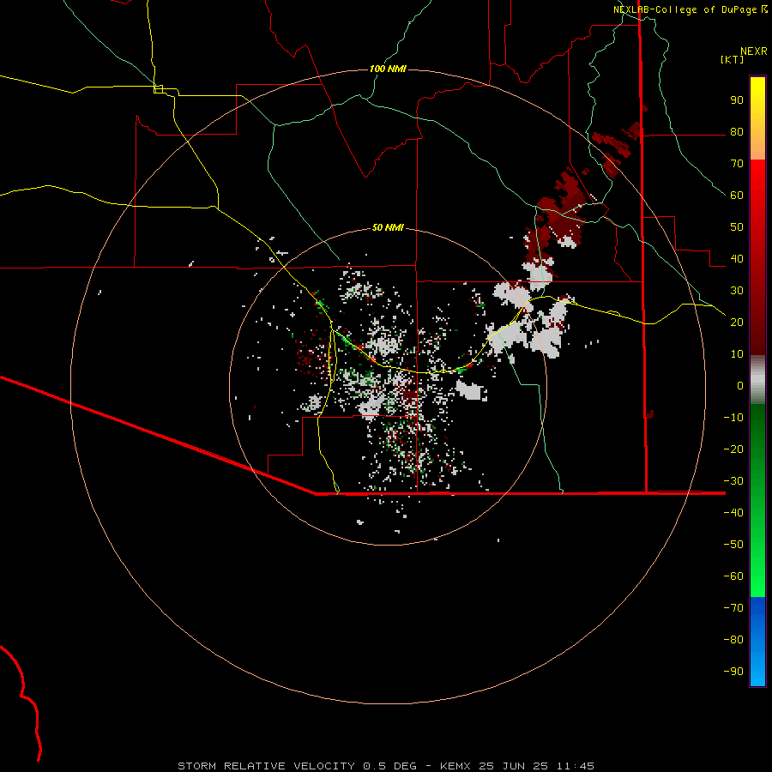This screenshot has height=772, width=772.
Task: Click the 10 value on the color scale
Action: coord(737,354)
